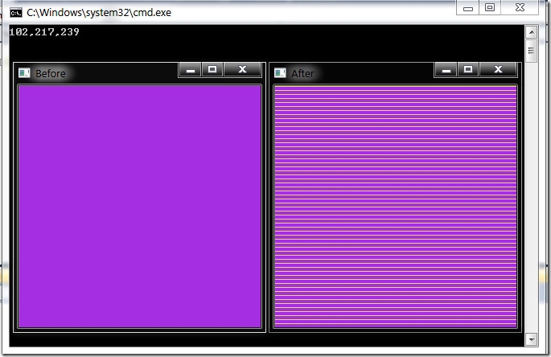Click the striped purple After image
This screenshot has height=357, width=551.
[395, 207]
